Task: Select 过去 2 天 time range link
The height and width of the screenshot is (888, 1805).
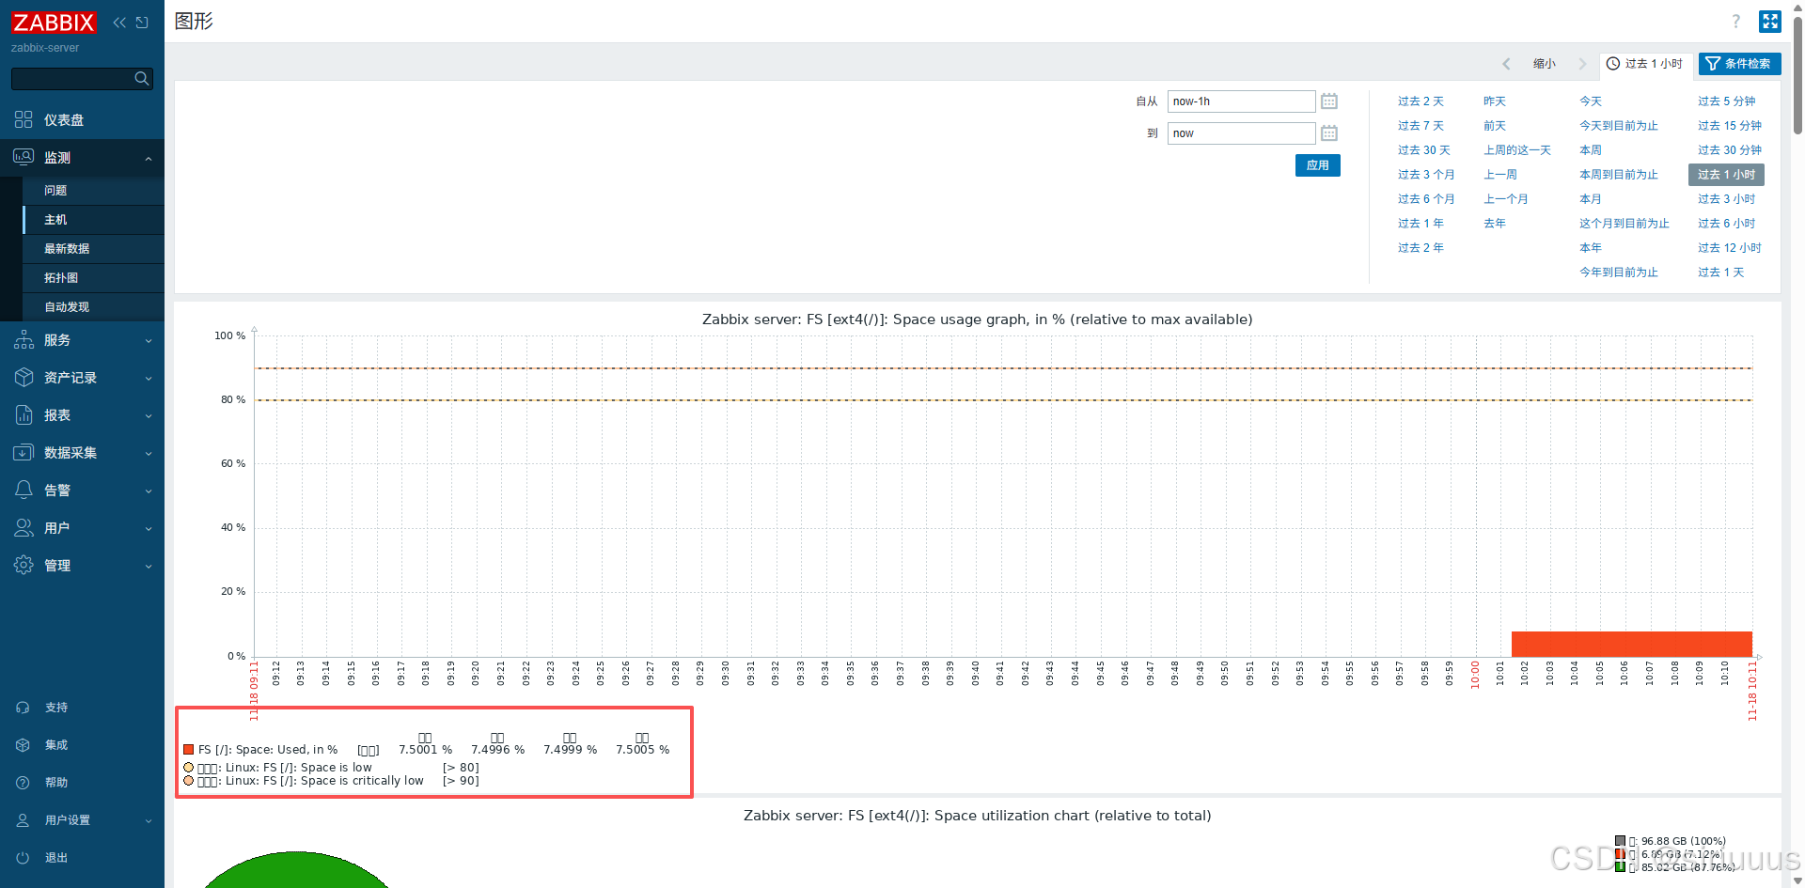Action: [x=1420, y=101]
